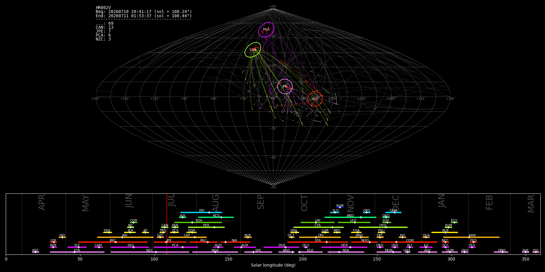Select the GEM shower bar

coord(393,212)
